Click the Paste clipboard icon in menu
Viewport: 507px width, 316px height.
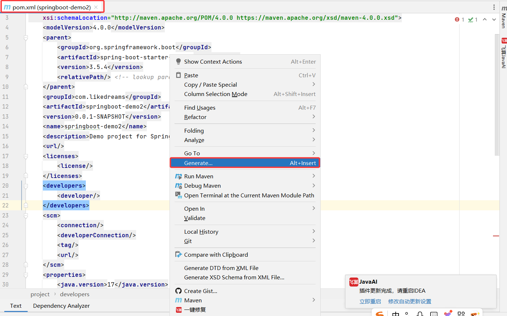[178, 75]
